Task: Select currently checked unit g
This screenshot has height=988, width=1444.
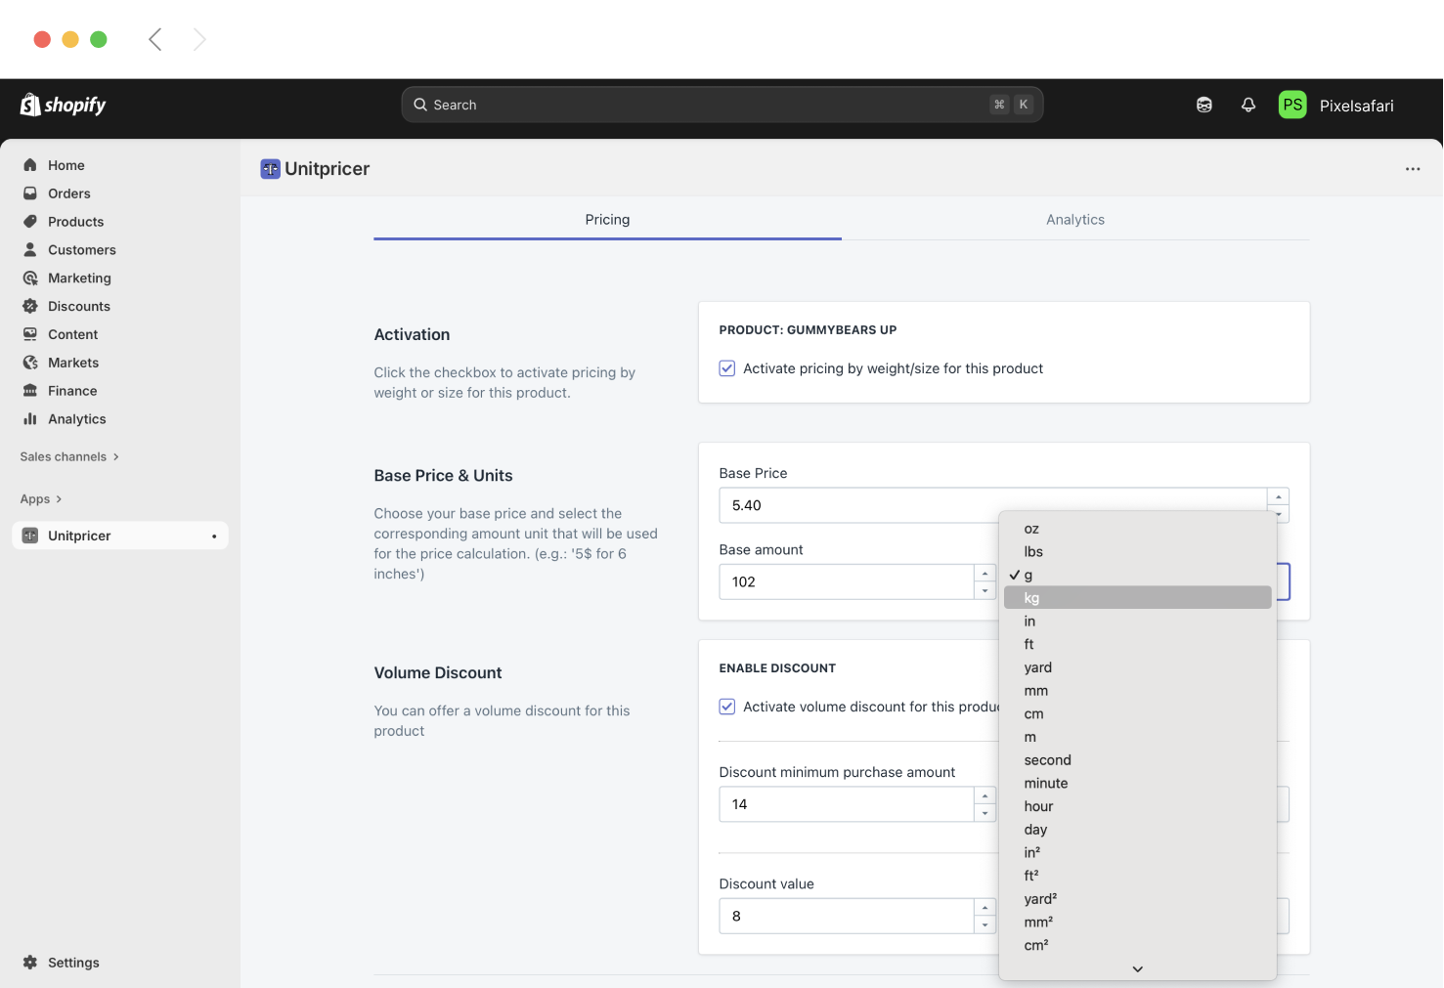Action: click(1027, 575)
